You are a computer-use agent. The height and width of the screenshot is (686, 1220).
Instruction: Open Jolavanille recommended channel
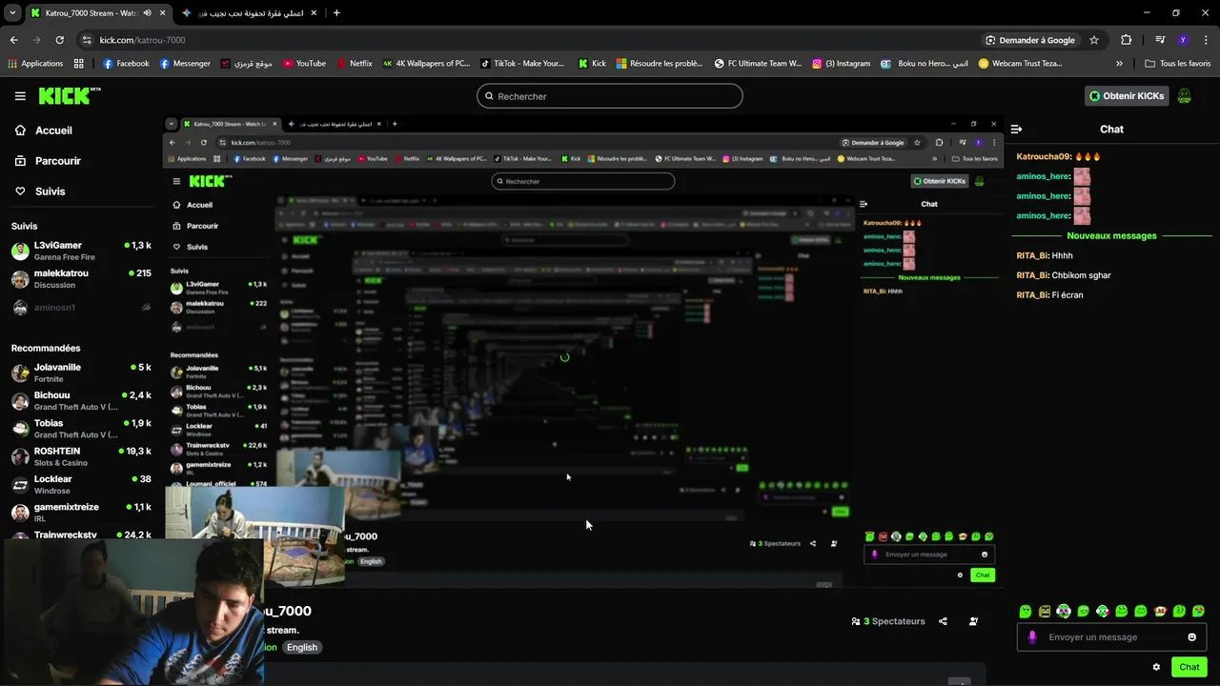(81, 373)
